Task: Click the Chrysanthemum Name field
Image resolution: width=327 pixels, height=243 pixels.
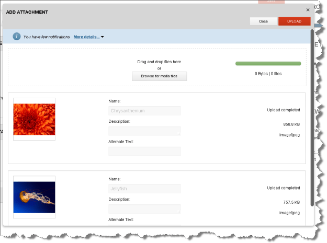Action: click(x=144, y=111)
